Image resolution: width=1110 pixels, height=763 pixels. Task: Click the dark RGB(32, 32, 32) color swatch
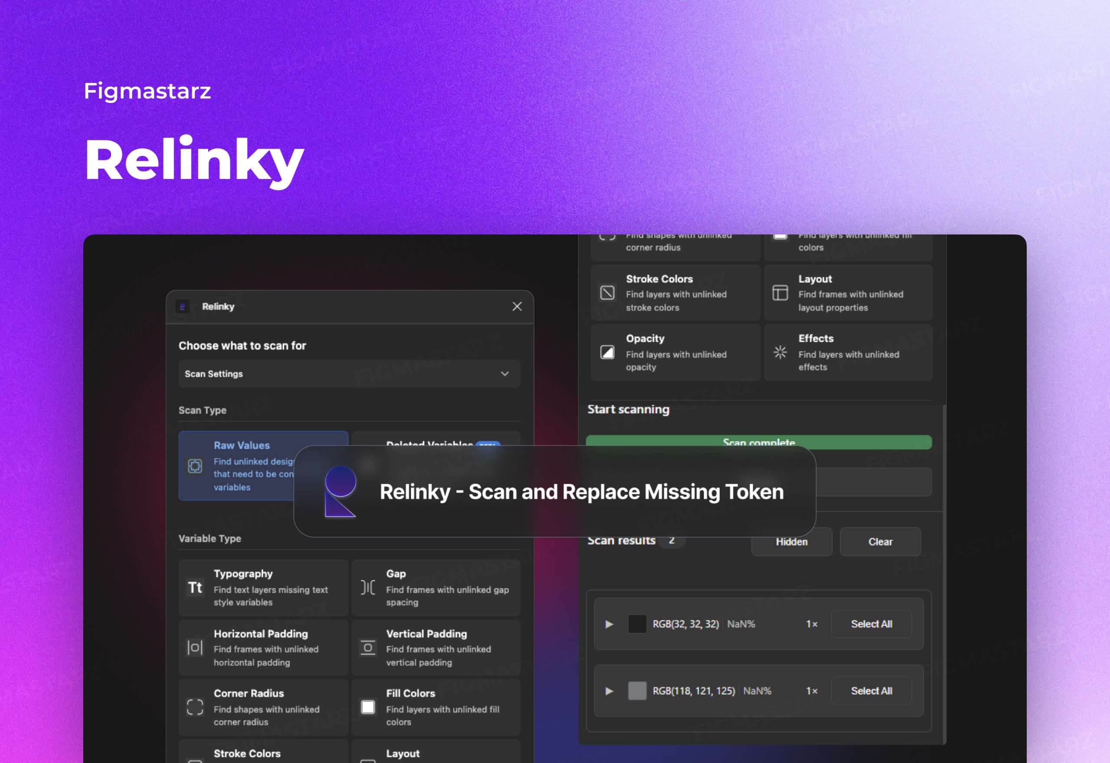[637, 624]
